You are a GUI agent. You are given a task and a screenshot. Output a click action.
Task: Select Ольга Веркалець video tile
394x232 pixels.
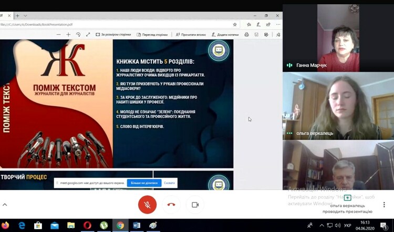(338, 106)
